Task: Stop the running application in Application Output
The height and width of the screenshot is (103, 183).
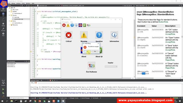Action: (x=50, y=80)
